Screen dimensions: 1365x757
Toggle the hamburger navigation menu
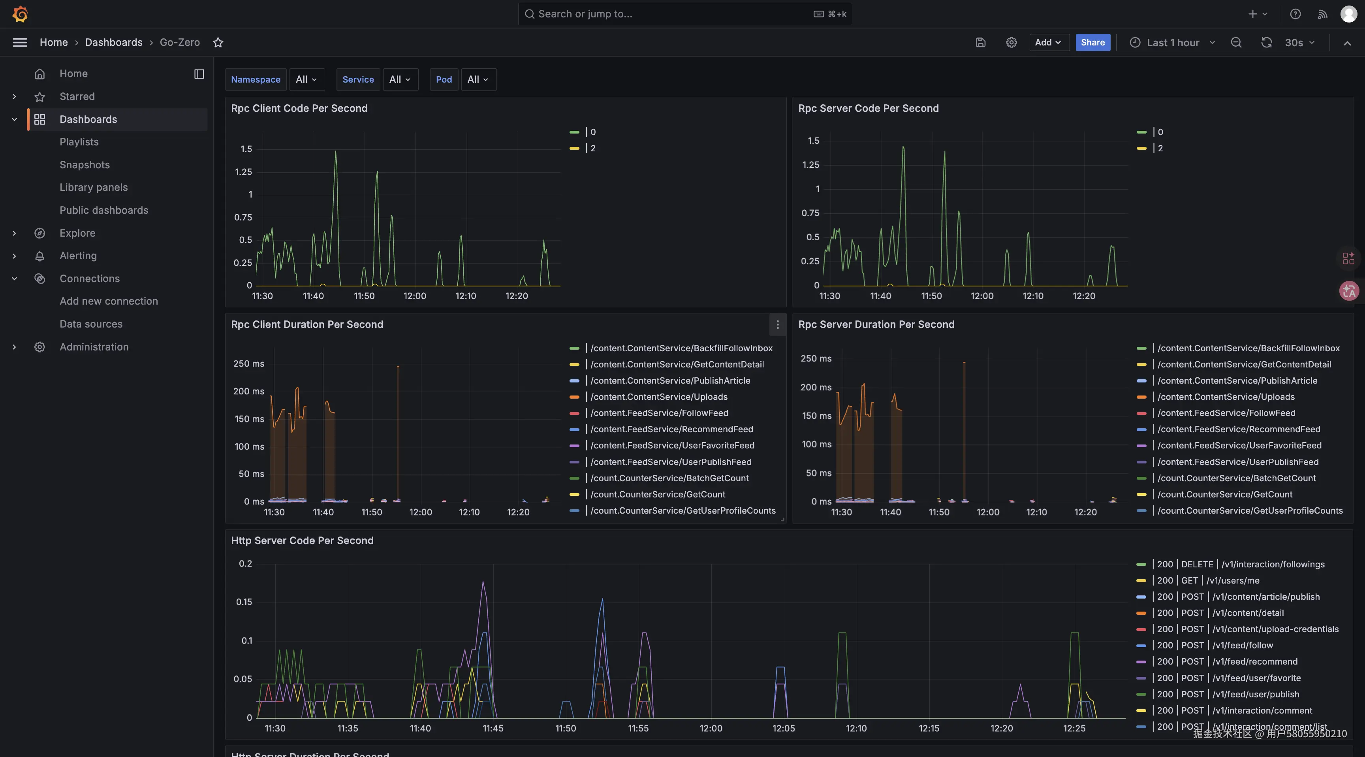20,42
